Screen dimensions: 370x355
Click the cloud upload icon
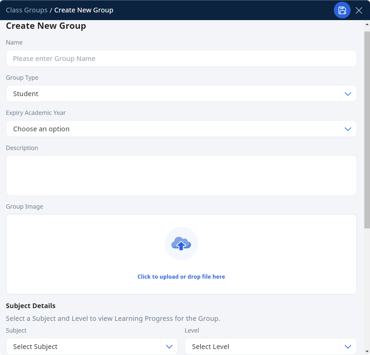pyautogui.click(x=181, y=243)
